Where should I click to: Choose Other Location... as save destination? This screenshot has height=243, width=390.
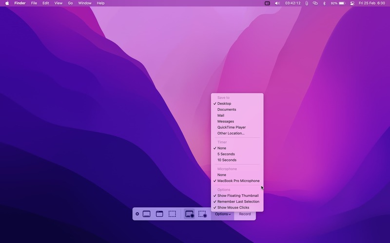231,133
